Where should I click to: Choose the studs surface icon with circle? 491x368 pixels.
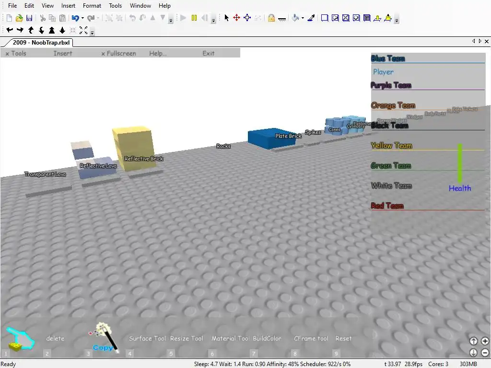coord(356,18)
